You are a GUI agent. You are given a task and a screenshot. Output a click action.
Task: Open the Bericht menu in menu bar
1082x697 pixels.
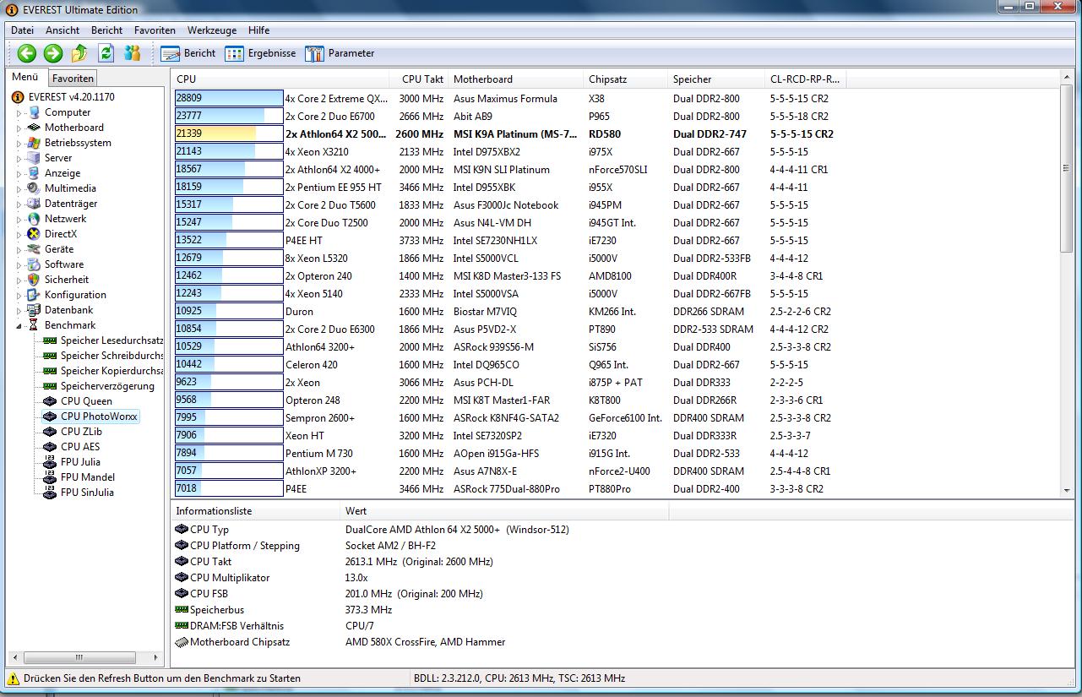tap(106, 30)
